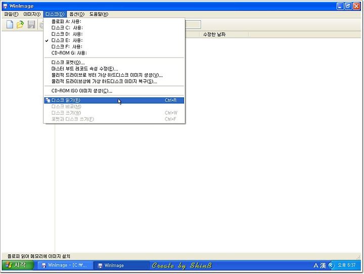Minimize the WinImage window
Viewport: 364px width, 274px height.
[x=340, y=6]
